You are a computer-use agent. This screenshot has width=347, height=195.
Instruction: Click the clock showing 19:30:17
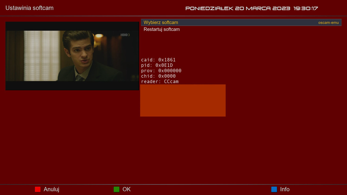point(306,8)
